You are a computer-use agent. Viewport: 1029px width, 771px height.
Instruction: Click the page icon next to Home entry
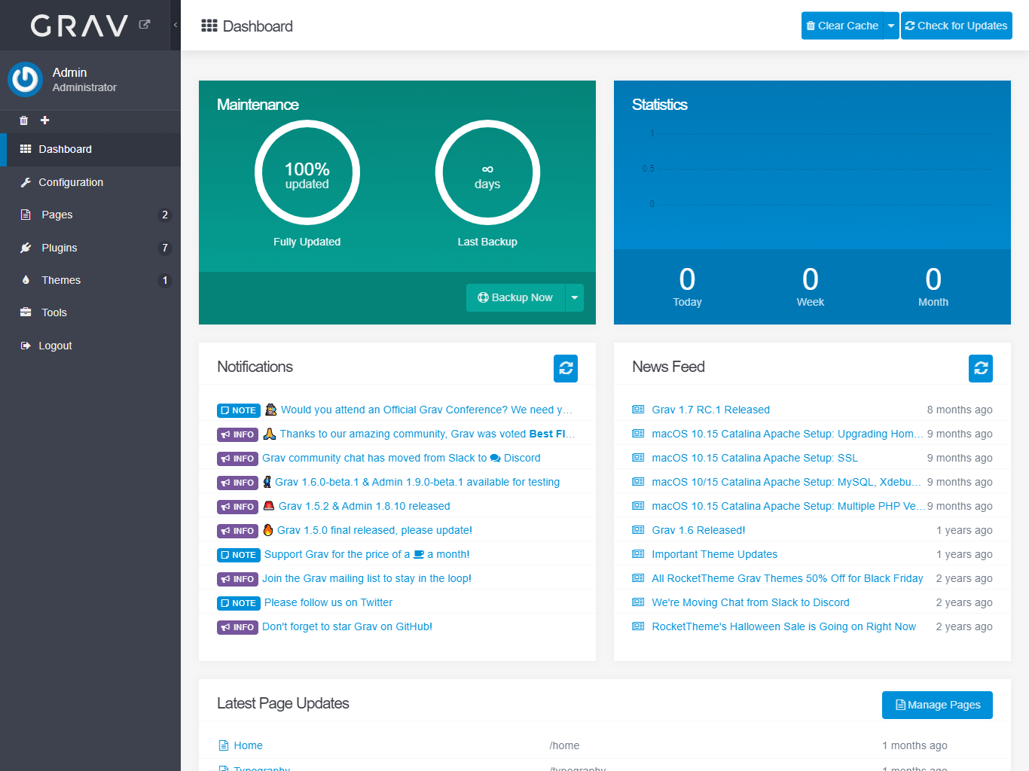click(x=224, y=745)
